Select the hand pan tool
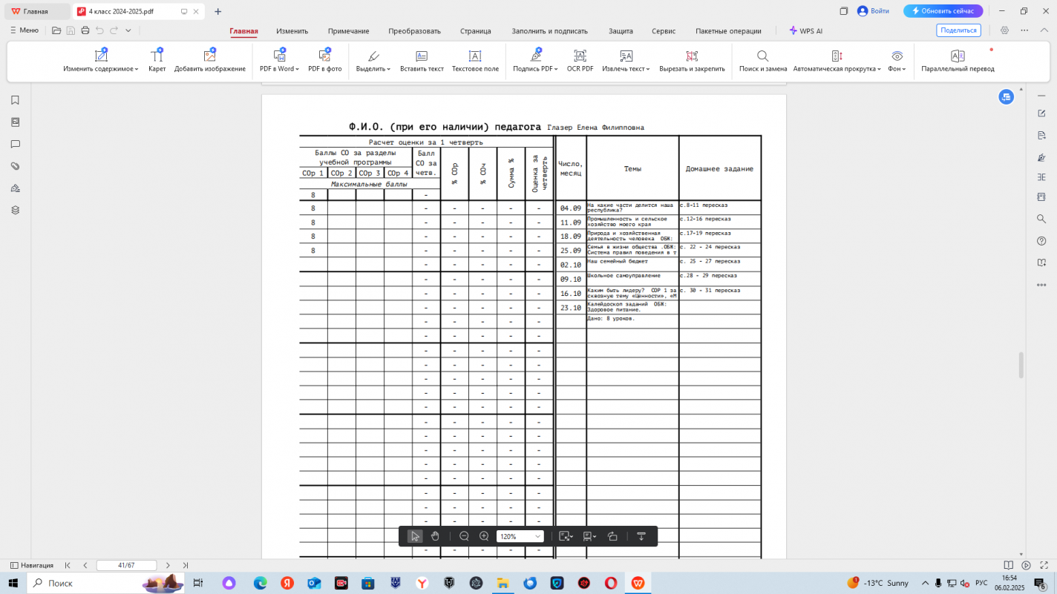 click(x=436, y=536)
